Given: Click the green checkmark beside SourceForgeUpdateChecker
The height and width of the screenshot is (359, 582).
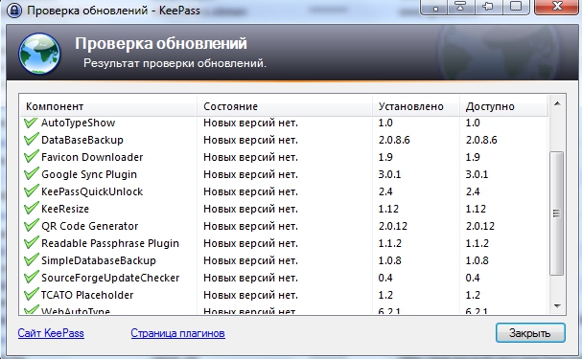Looking at the screenshot, I should pyautogui.click(x=32, y=277).
